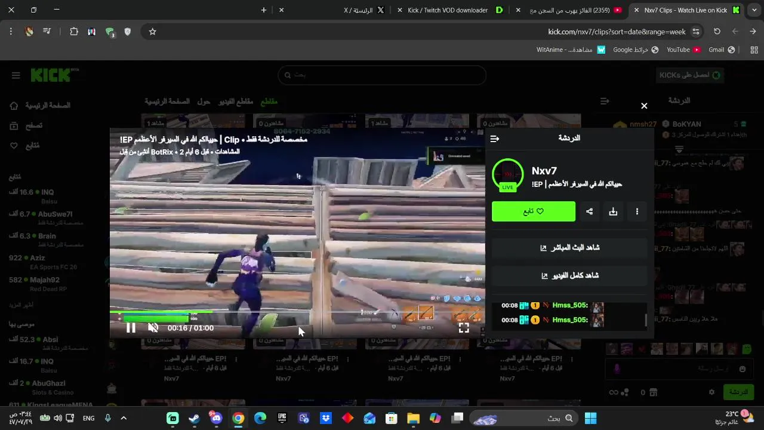Click the kick.com address bar URL
Viewport: 764px width, 430px height.
pyautogui.click(x=617, y=32)
